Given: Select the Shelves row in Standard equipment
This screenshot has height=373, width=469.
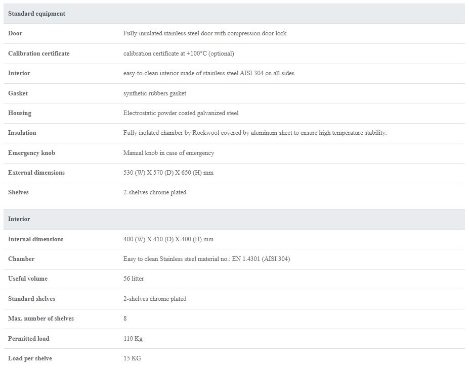Looking at the screenshot, I should coord(234,192).
